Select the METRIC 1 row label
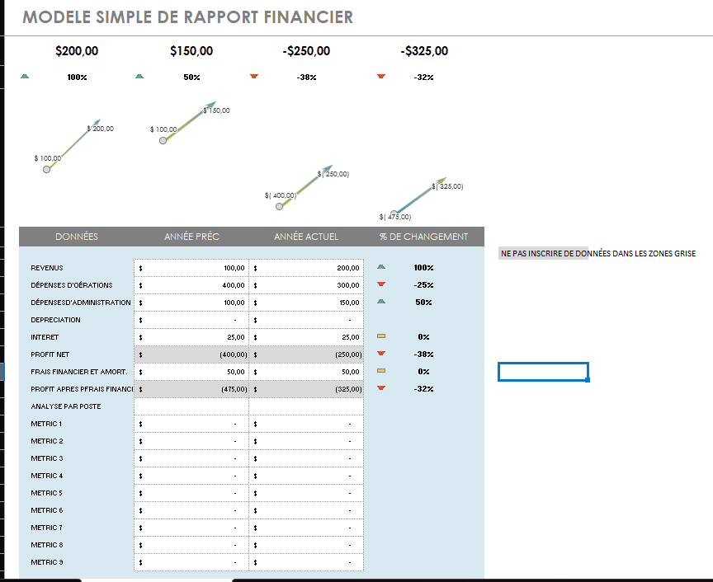The height and width of the screenshot is (582, 713). click(x=47, y=423)
